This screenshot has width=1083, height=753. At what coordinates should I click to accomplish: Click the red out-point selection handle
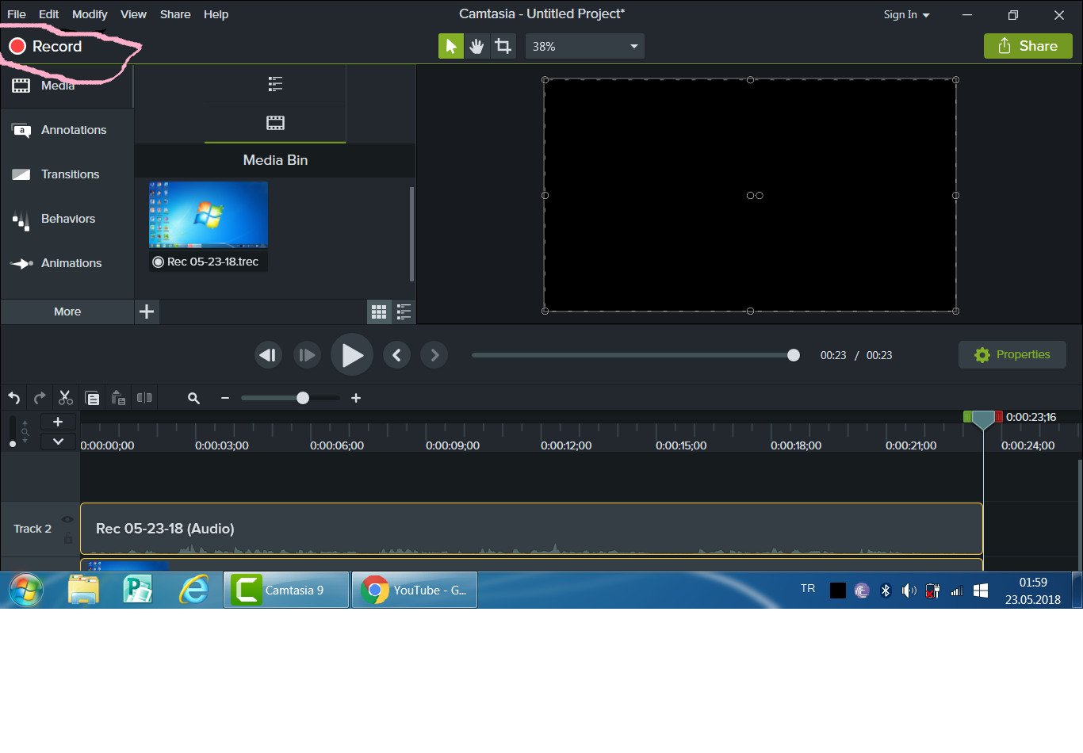click(x=999, y=417)
